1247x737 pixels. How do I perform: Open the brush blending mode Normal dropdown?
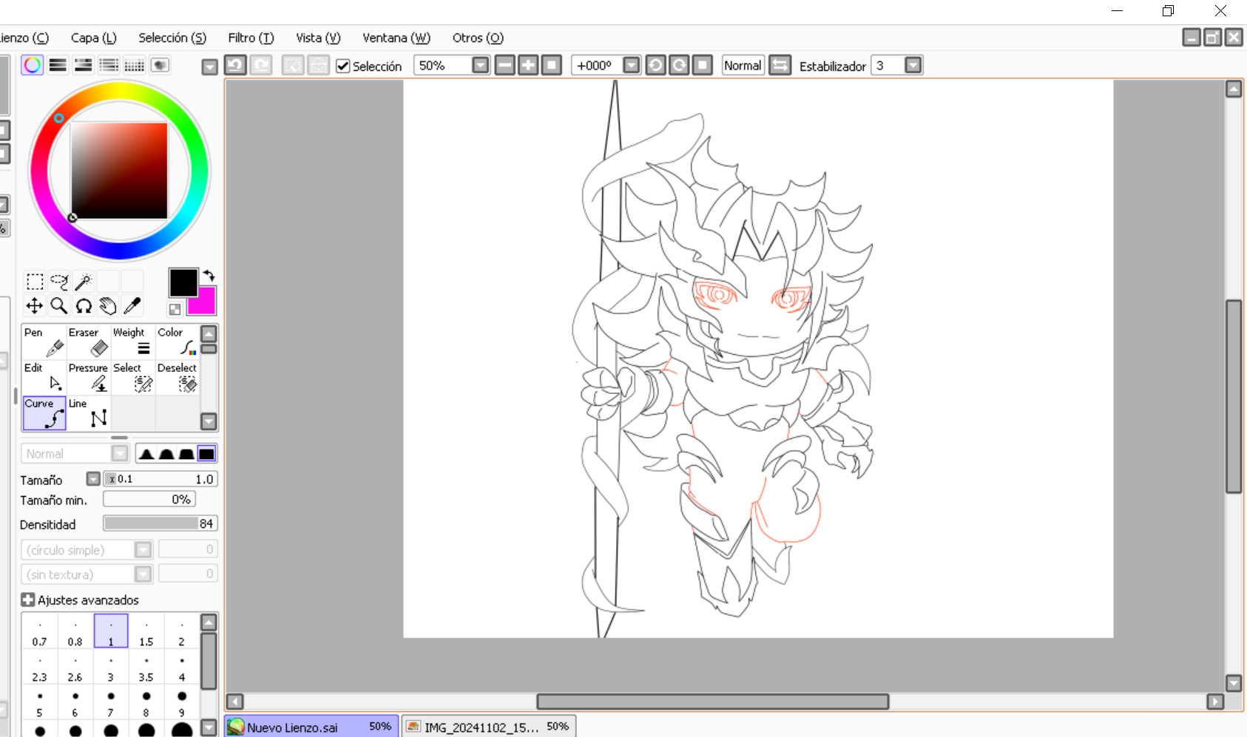tap(120, 454)
